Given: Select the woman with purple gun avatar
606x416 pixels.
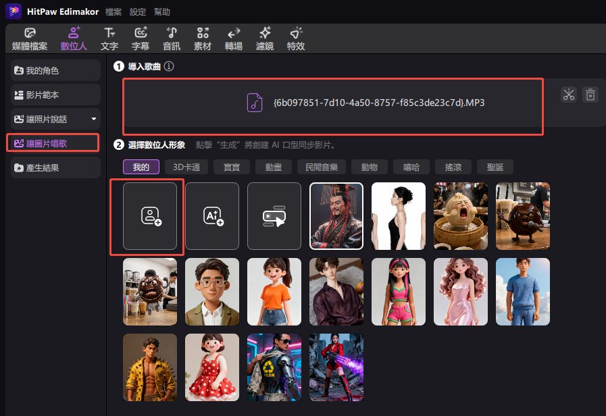Looking at the screenshot, I should click(x=336, y=367).
